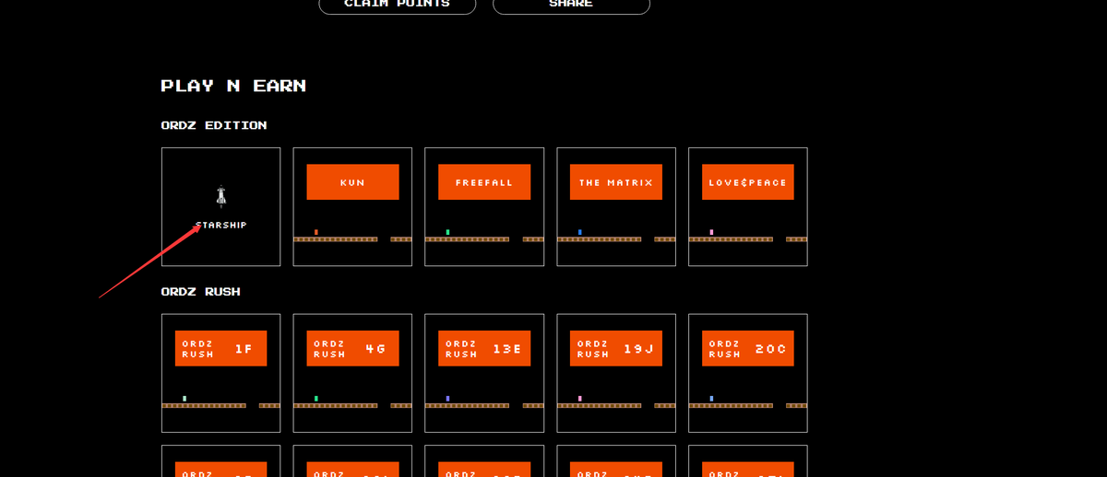Viewport: 1107px width, 477px height.
Task: Click the Starship rocket icon
Action: pos(220,196)
